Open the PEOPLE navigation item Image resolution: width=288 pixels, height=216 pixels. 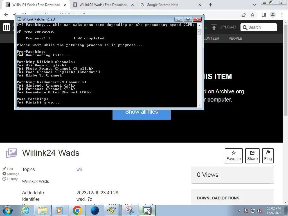pos(235,38)
